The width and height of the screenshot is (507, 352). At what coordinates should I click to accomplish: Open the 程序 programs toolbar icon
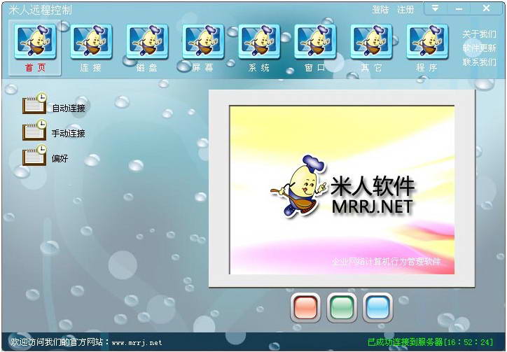[427, 48]
